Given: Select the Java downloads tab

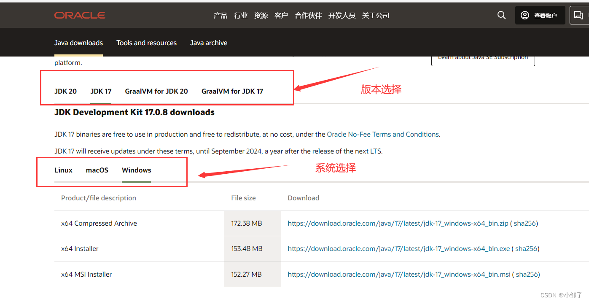Looking at the screenshot, I should coord(78,43).
